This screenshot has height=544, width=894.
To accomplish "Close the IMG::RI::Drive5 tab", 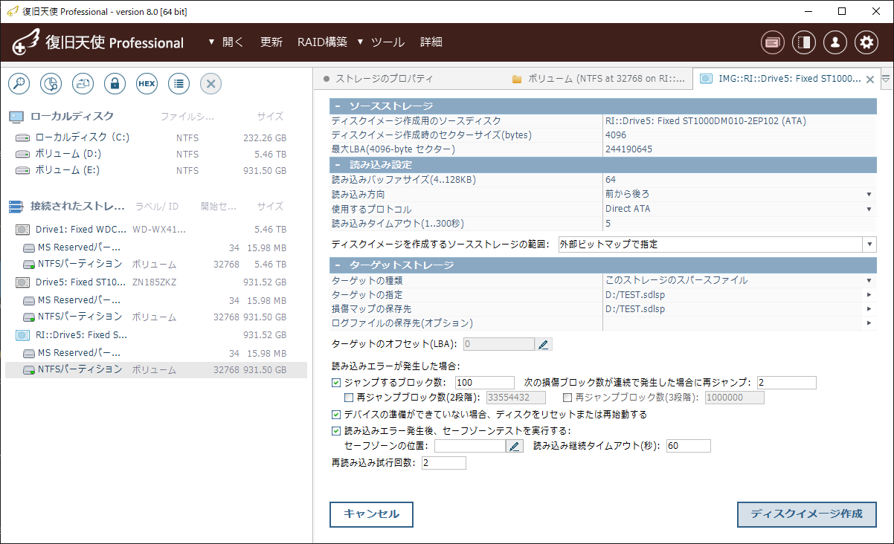I will pos(870,79).
